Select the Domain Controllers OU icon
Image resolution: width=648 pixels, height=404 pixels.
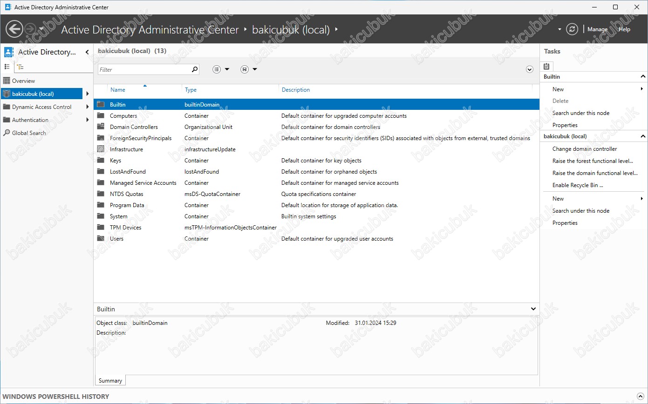point(101,127)
